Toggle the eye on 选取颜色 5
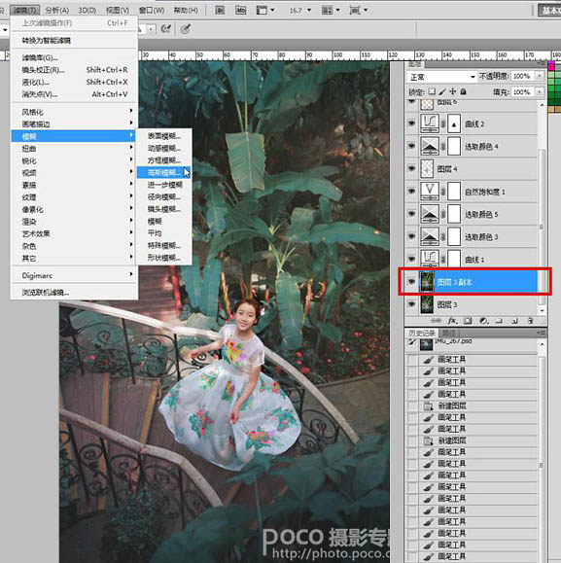 [x=411, y=214]
